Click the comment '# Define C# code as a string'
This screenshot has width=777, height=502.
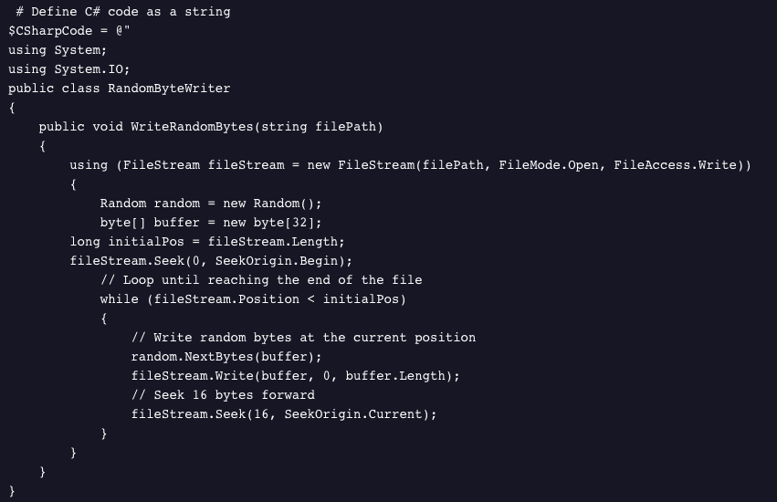click(x=123, y=11)
